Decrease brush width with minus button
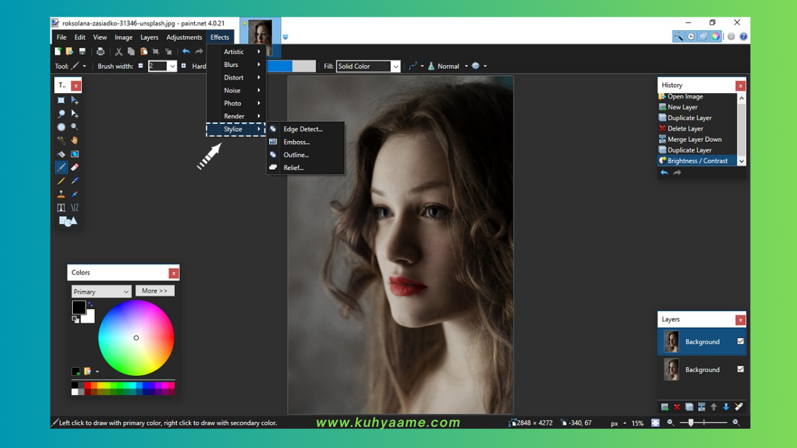Screen dimensions: 797x448 click(x=141, y=66)
